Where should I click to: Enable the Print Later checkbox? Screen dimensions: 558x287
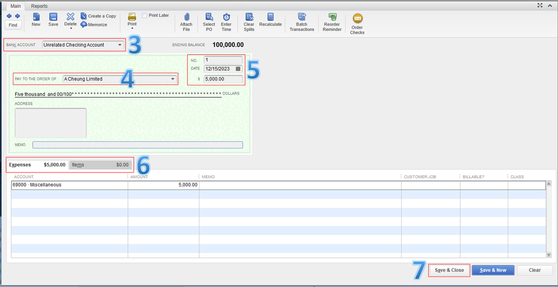point(145,15)
